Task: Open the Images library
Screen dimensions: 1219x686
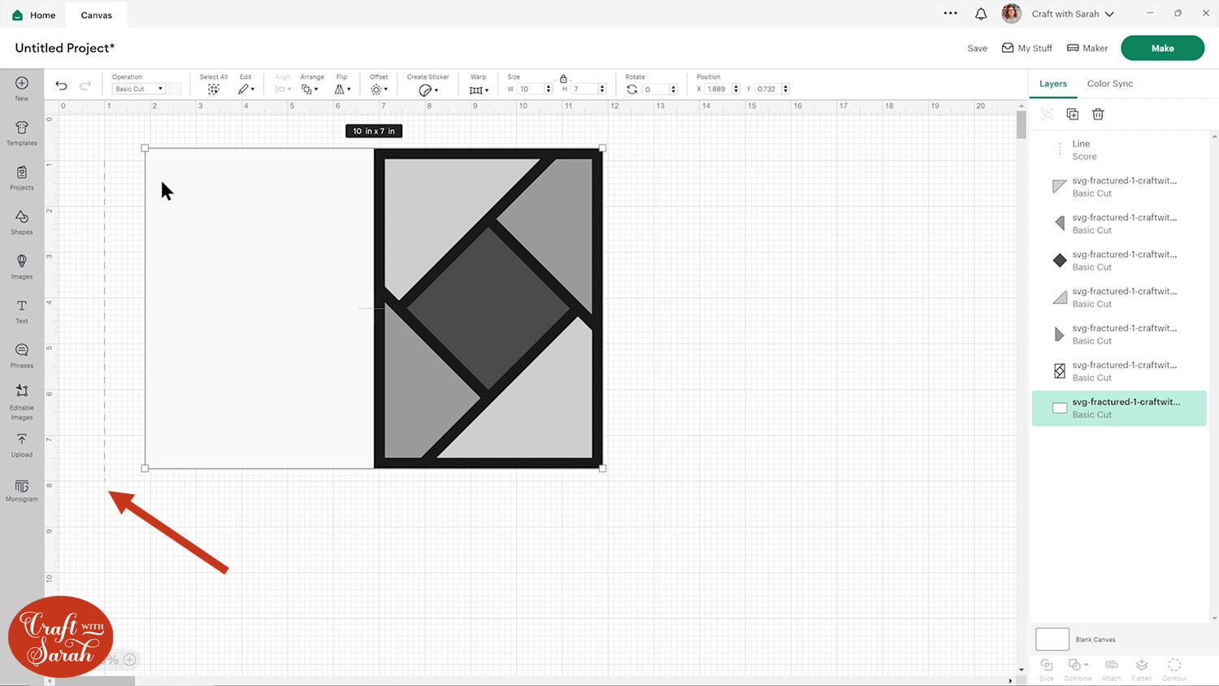Action: 22,267
